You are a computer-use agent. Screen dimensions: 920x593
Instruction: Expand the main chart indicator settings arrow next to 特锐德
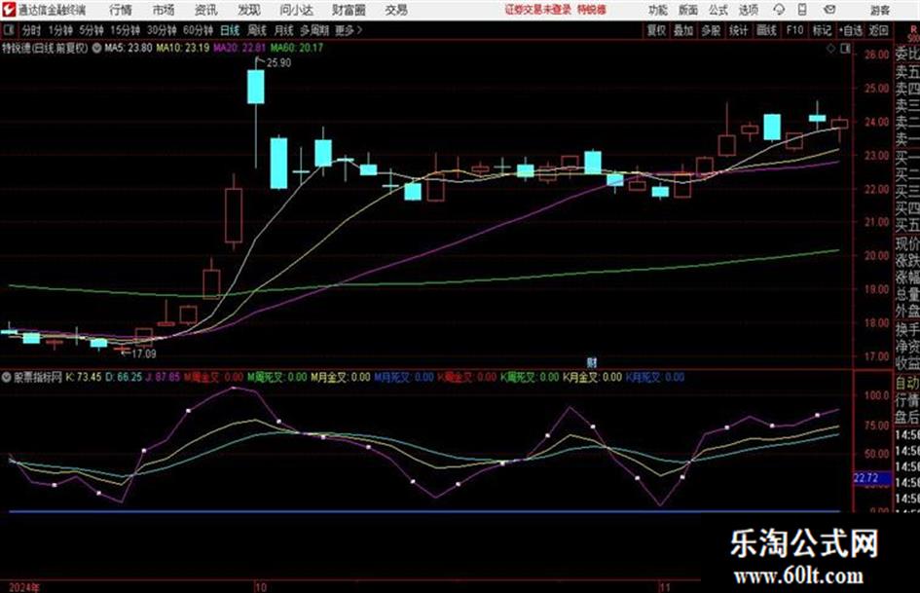pyautogui.click(x=96, y=48)
